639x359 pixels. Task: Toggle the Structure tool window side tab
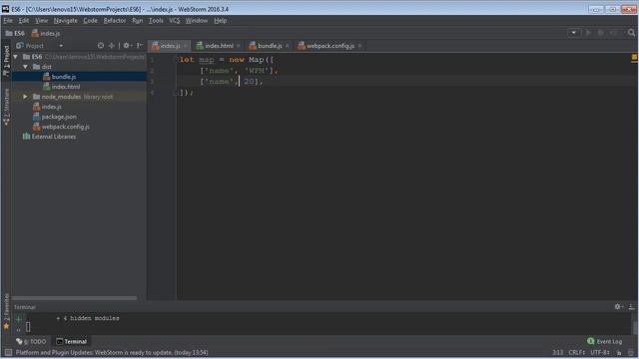6,107
